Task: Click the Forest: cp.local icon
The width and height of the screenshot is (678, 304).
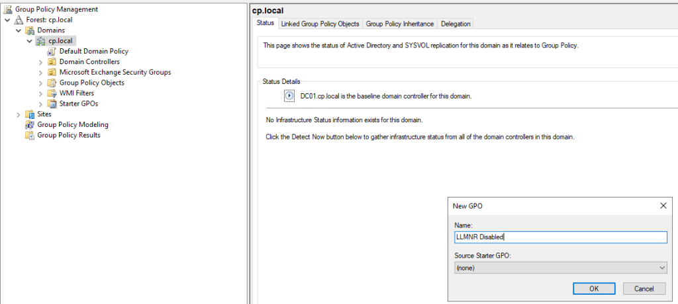Action: click(x=19, y=20)
